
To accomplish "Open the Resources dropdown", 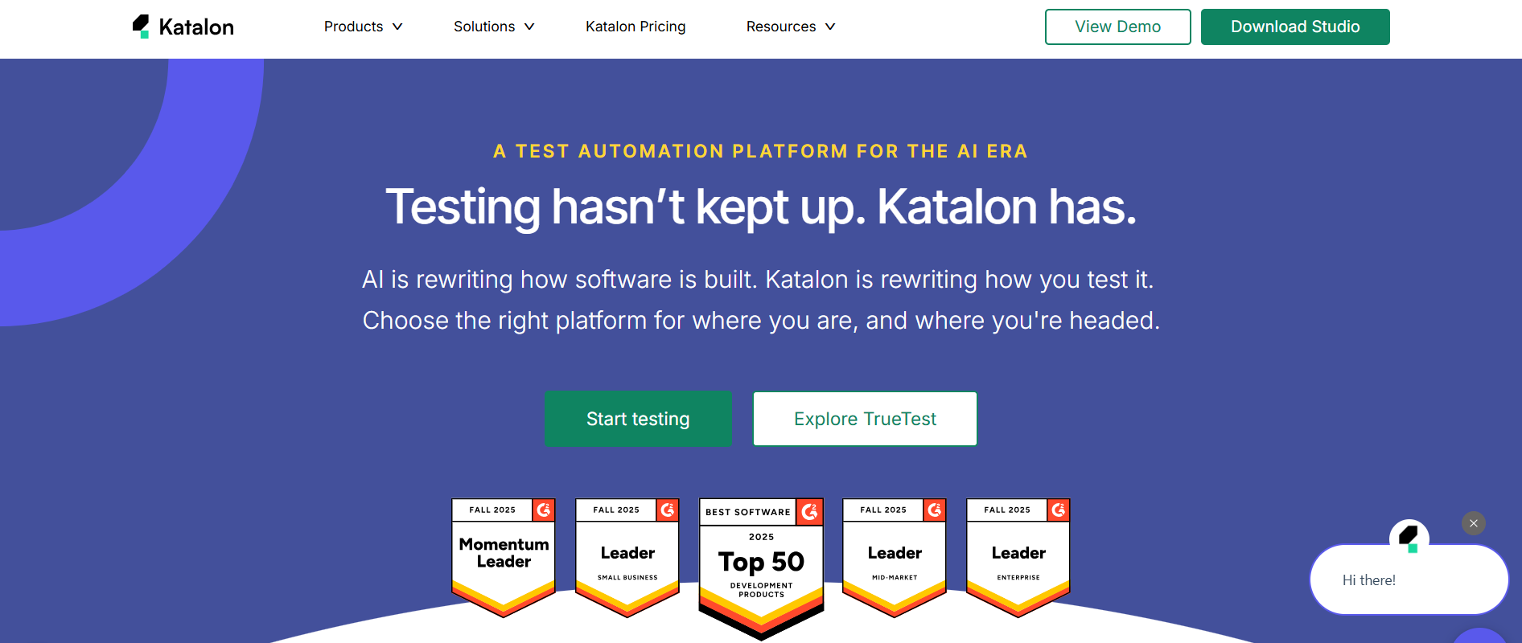I will coord(790,27).
